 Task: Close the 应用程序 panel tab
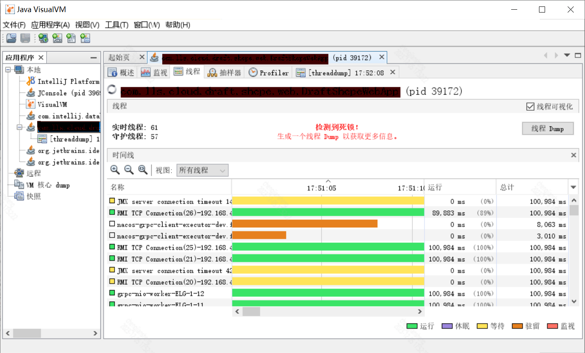41,58
